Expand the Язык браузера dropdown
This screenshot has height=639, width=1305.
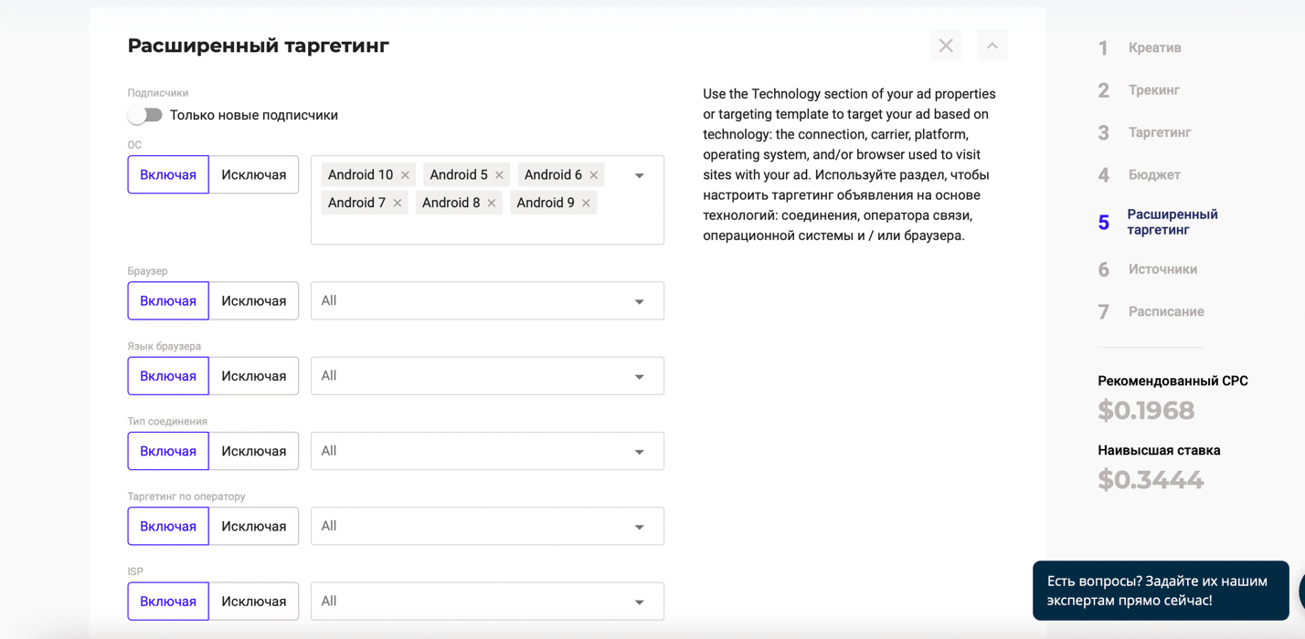pos(487,376)
